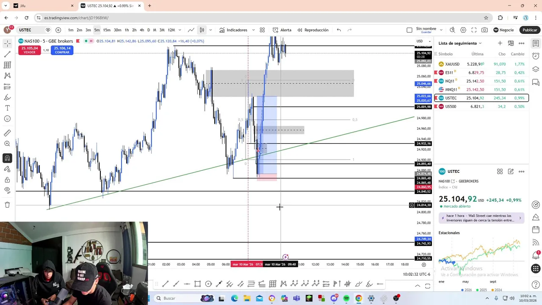Open the Indicadores panel
This screenshot has height=305, width=542.
click(233, 30)
